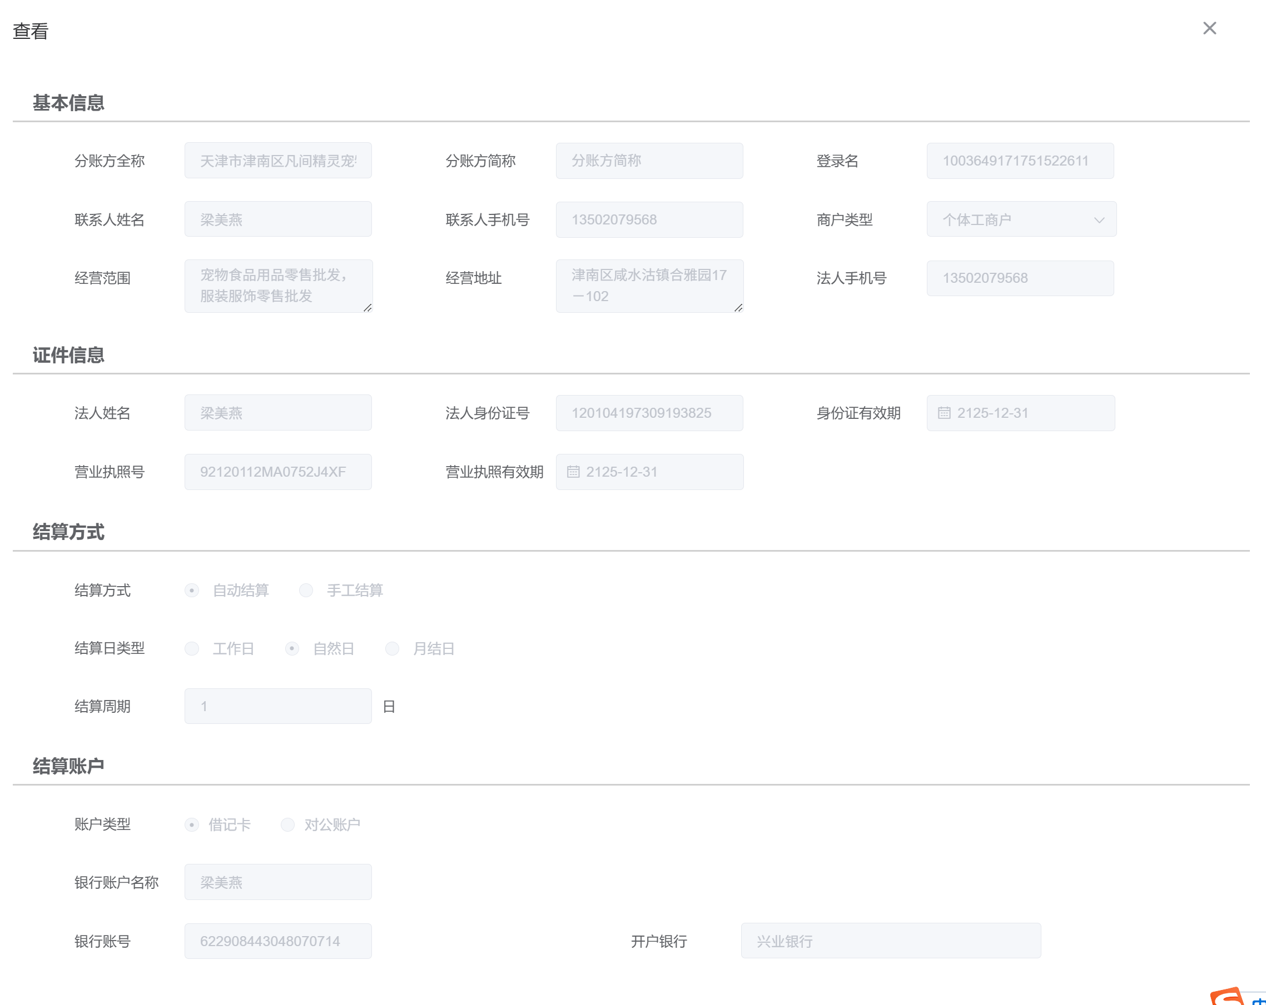The height and width of the screenshot is (1005, 1266).
Task: Click the Sogou input method icon
Action: point(1227,996)
